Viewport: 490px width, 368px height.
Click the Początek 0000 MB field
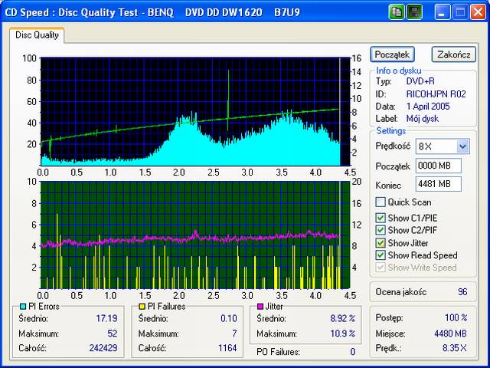pos(438,166)
